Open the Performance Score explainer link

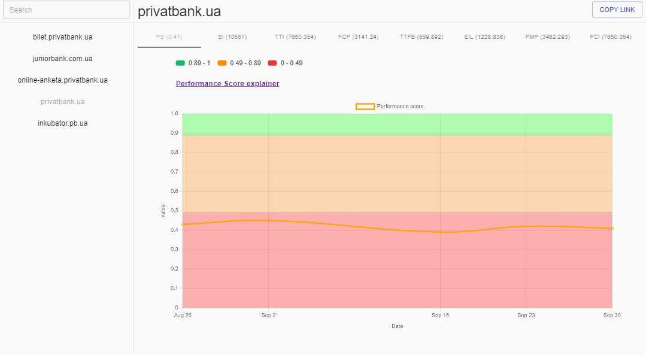228,84
